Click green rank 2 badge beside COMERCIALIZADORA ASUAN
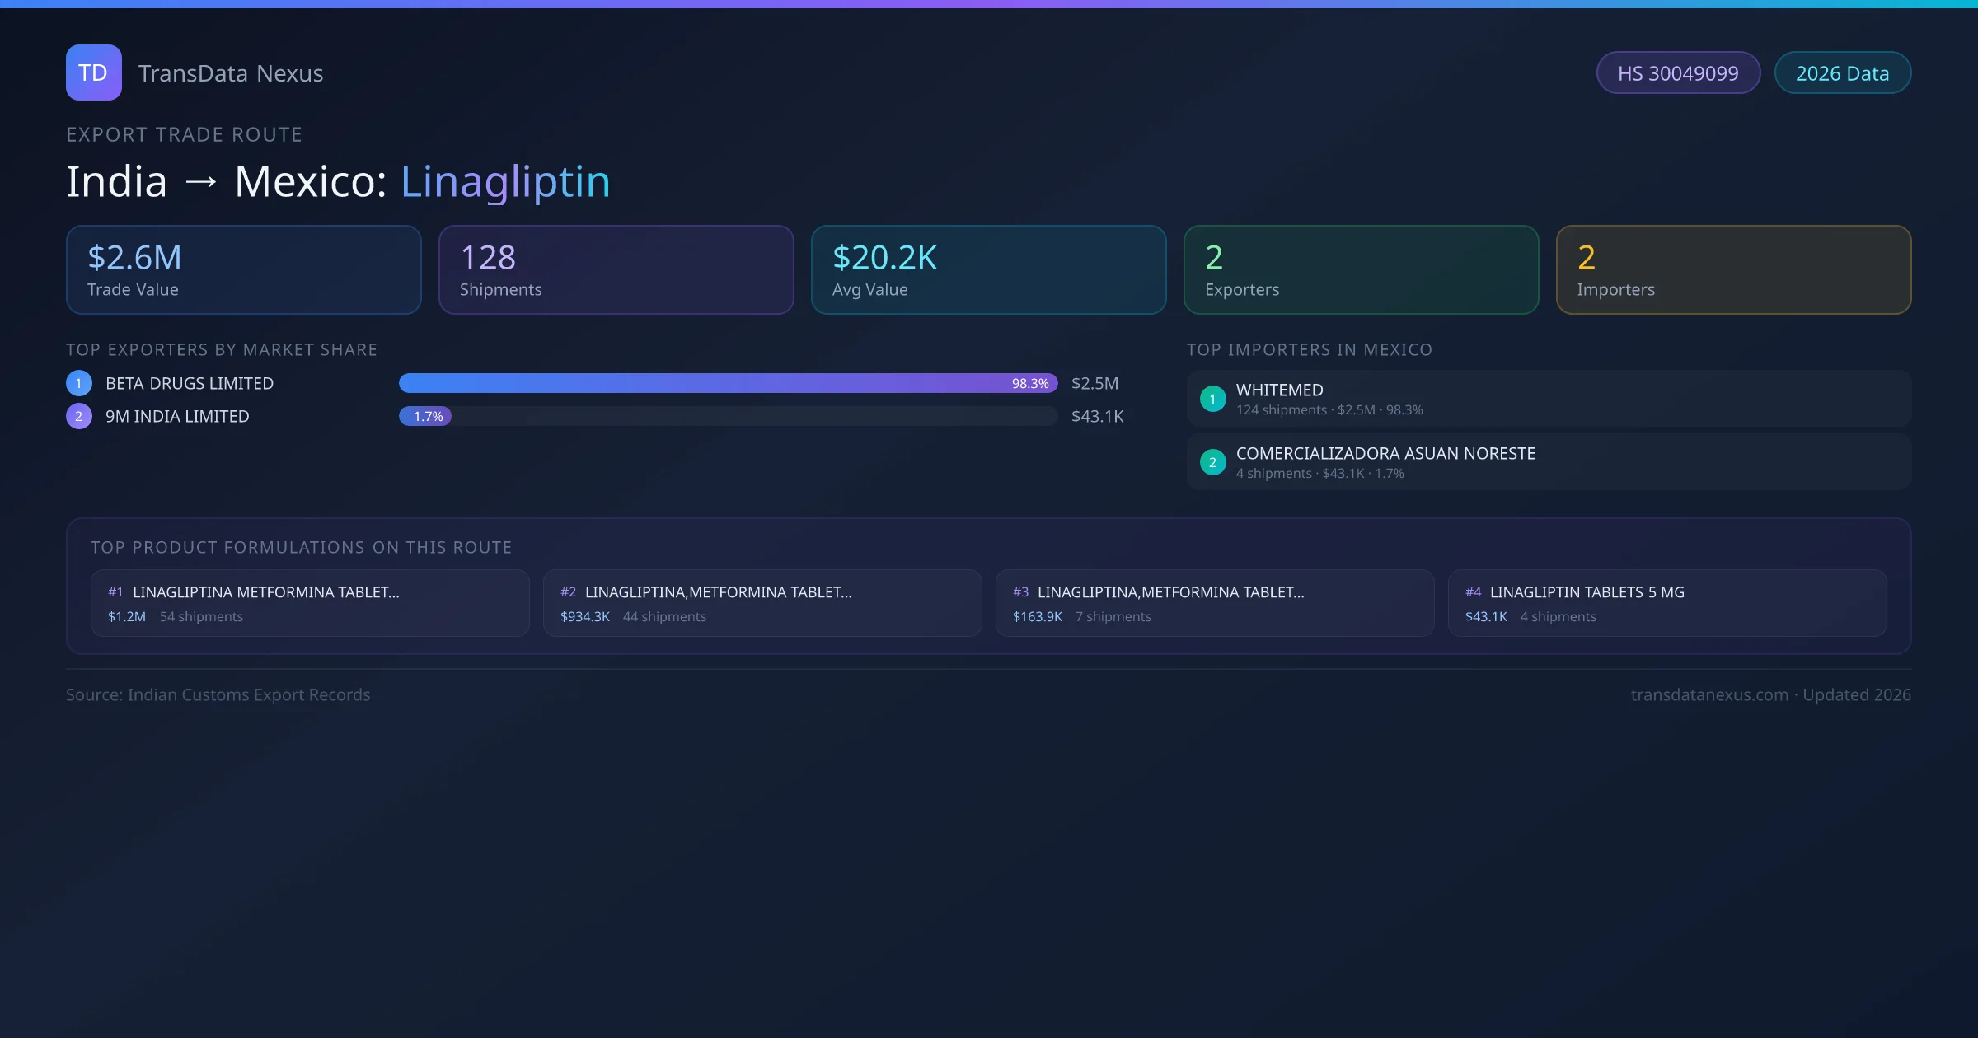The image size is (1978, 1038). (x=1212, y=463)
